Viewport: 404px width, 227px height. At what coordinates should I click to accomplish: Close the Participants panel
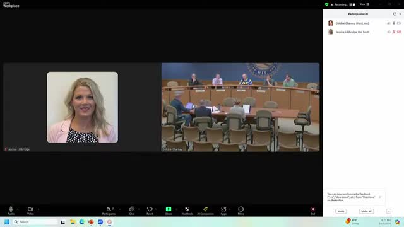[400, 14]
